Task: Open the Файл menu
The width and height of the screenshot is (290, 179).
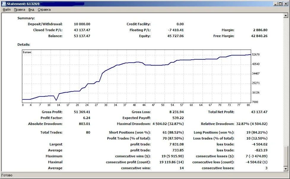Action: pos(7,9)
